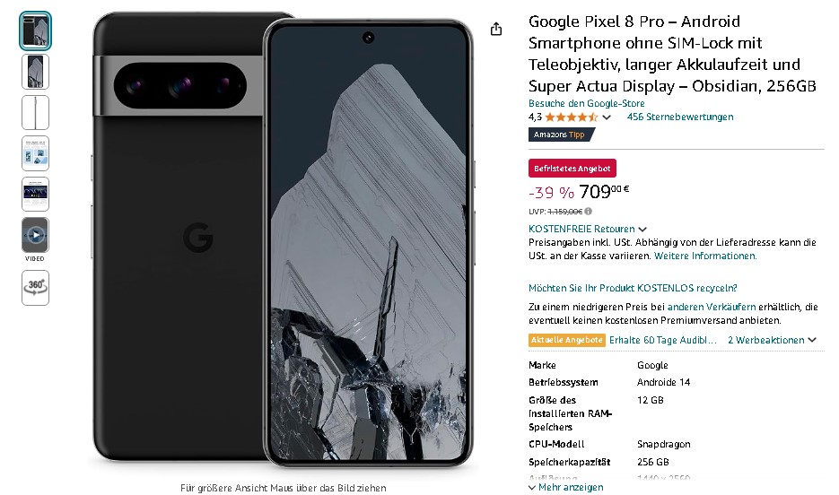Click the KOSTENLOS recyceln link
Viewport: 839px width, 495px height.
[633, 288]
